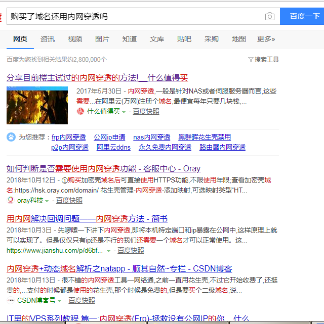Expand dropdown arrow next to CSDN博客号
The height and width of the screenshot is (324, 324).
coord(59,301)
